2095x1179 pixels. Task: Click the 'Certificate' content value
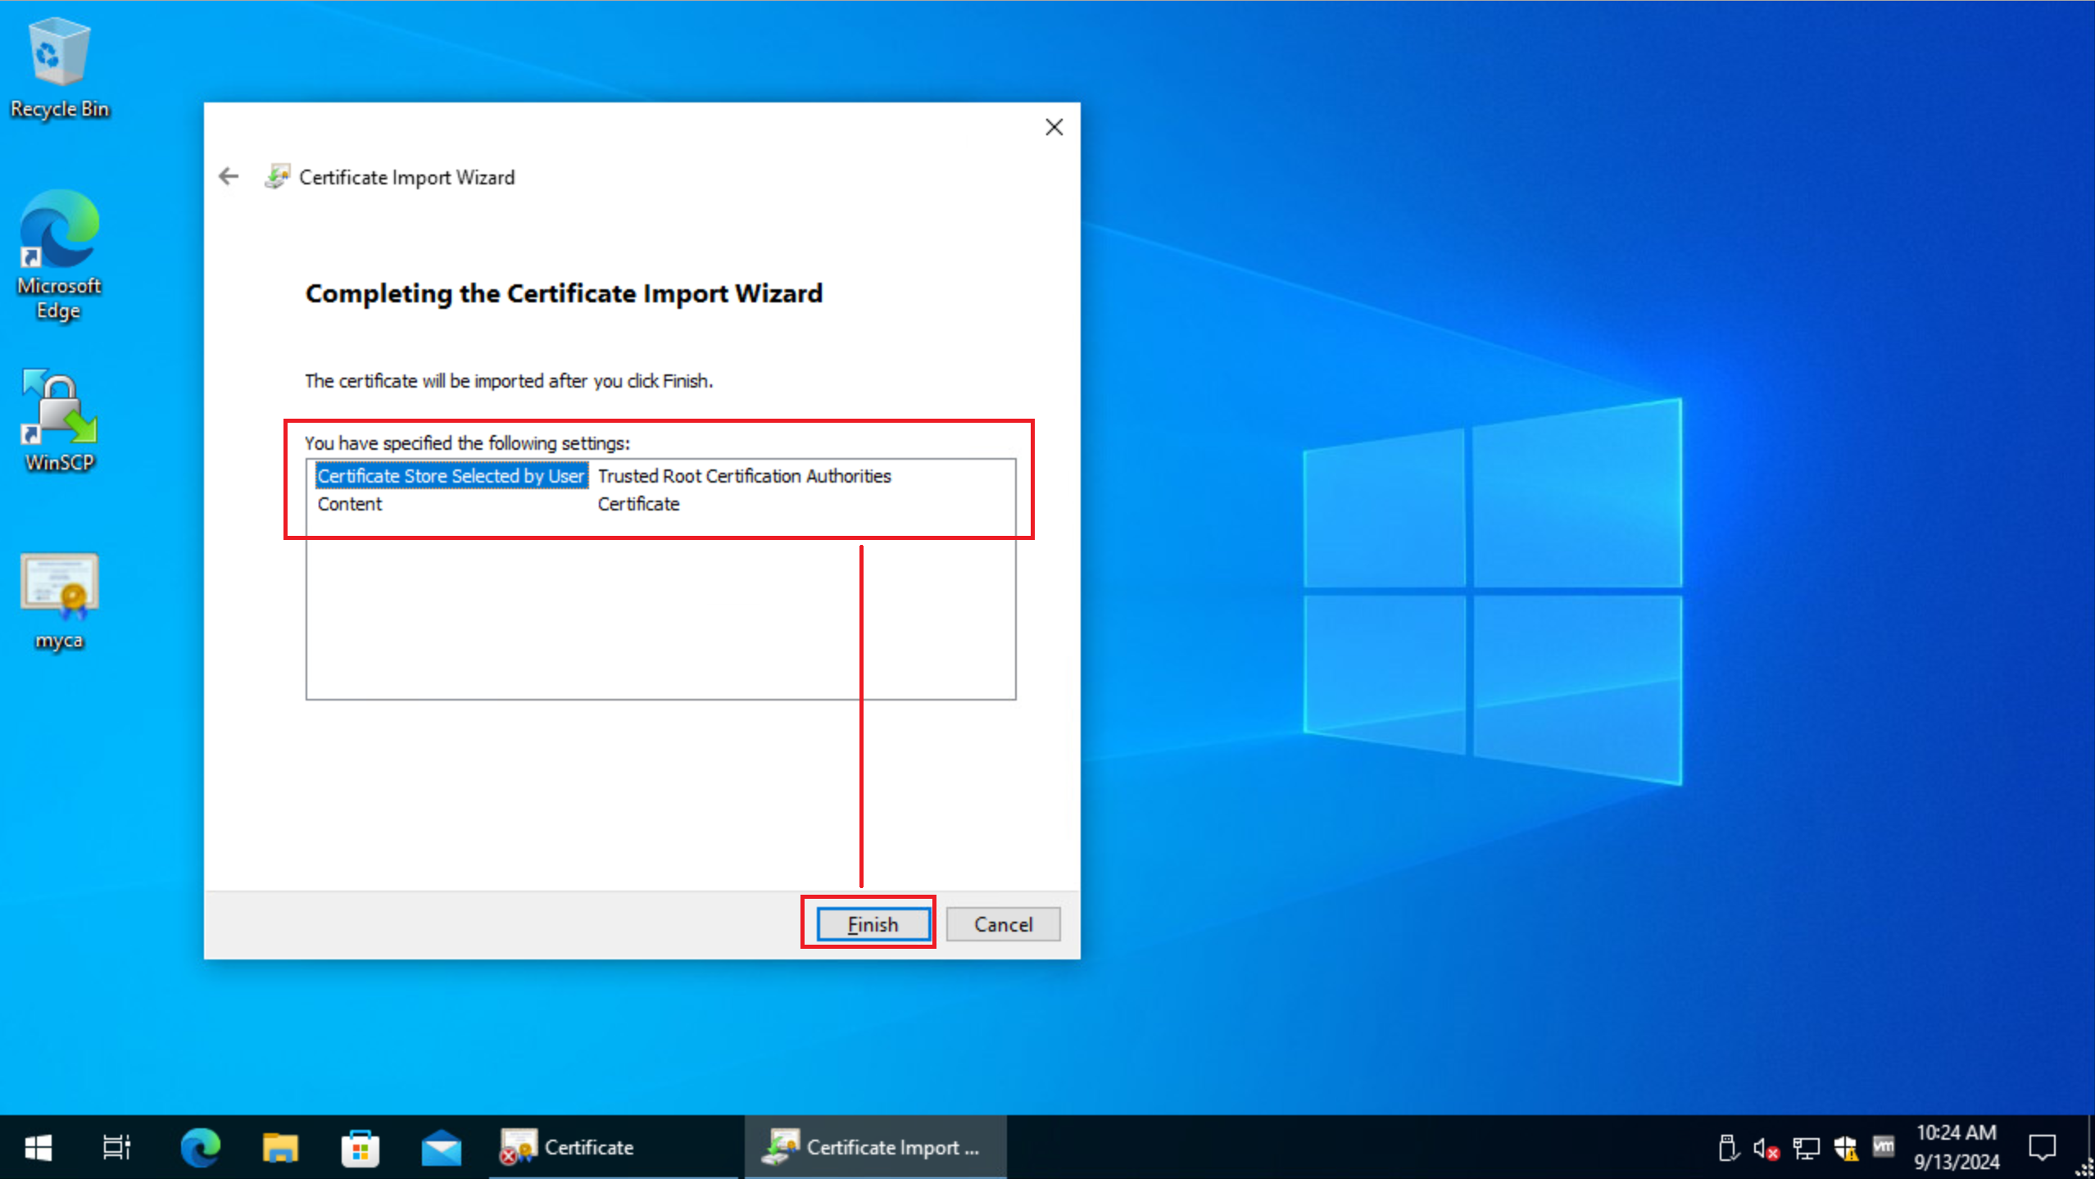[x=638, y=504]
